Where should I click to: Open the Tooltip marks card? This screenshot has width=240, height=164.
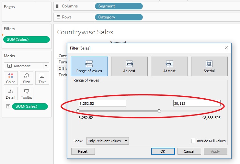click(x=27, y=93)
